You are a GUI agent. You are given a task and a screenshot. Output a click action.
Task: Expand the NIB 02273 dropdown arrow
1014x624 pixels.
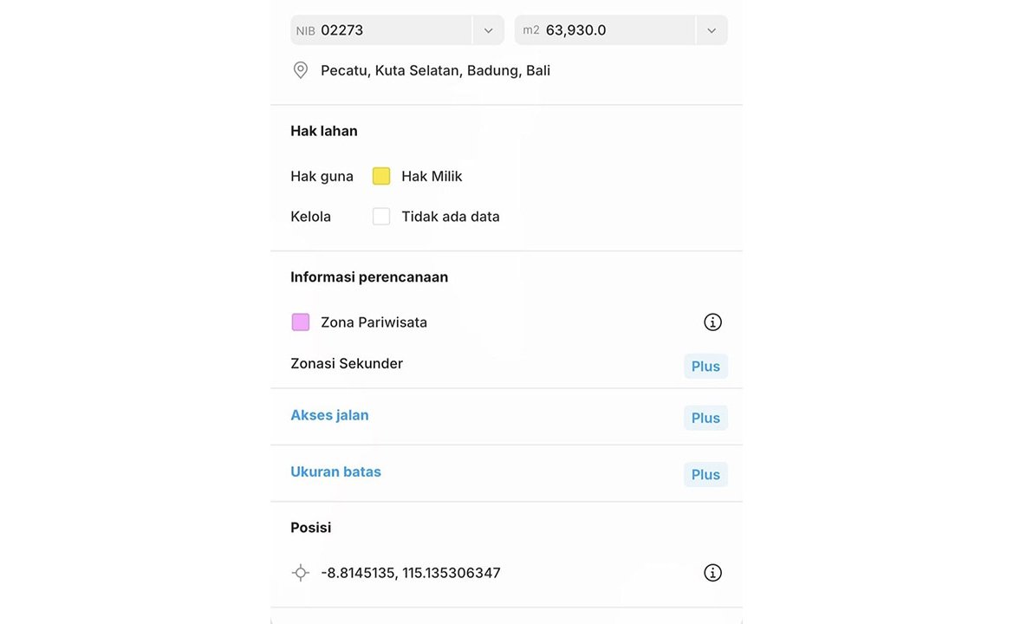[488, 30]
